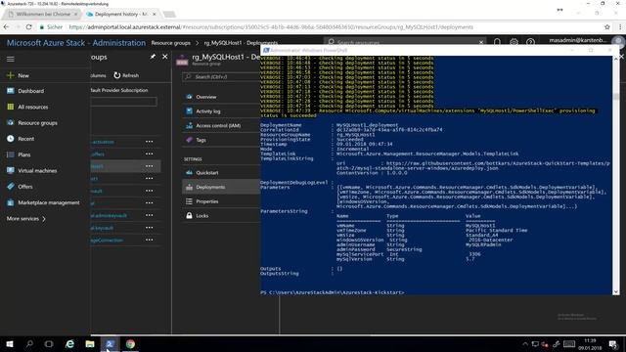Open Offers in the sidebar
626x352 pixels.
pyautogui.click(x=25, y=187)
